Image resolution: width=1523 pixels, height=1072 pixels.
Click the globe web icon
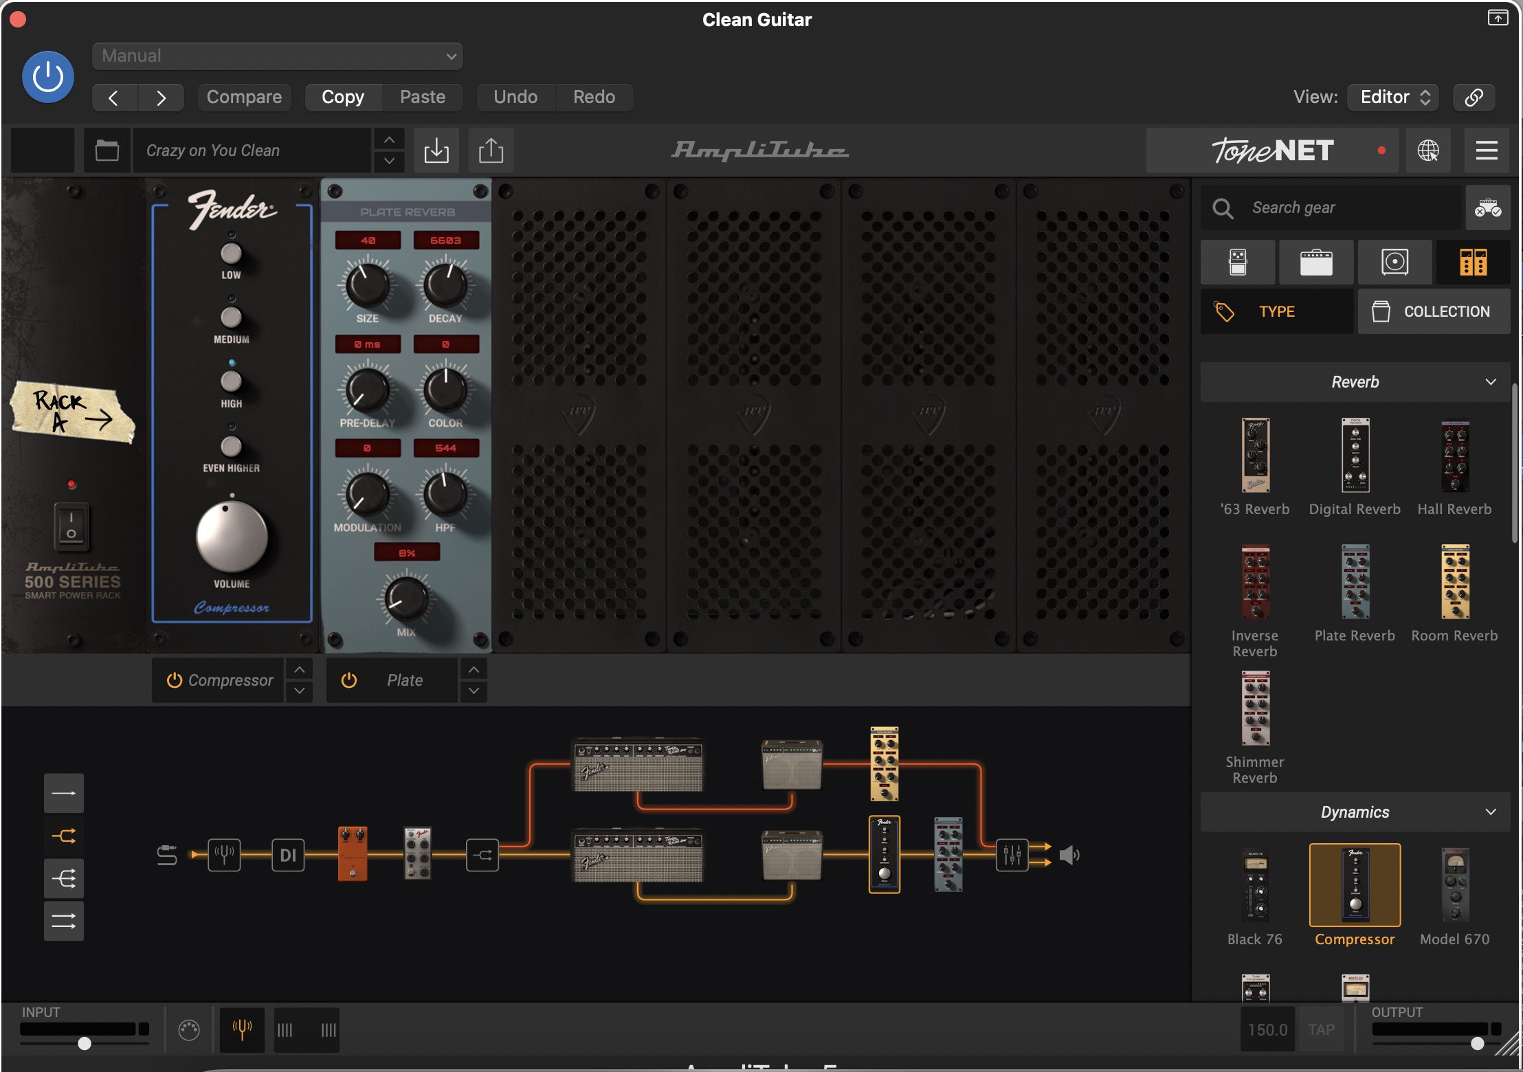[1428, 150]
